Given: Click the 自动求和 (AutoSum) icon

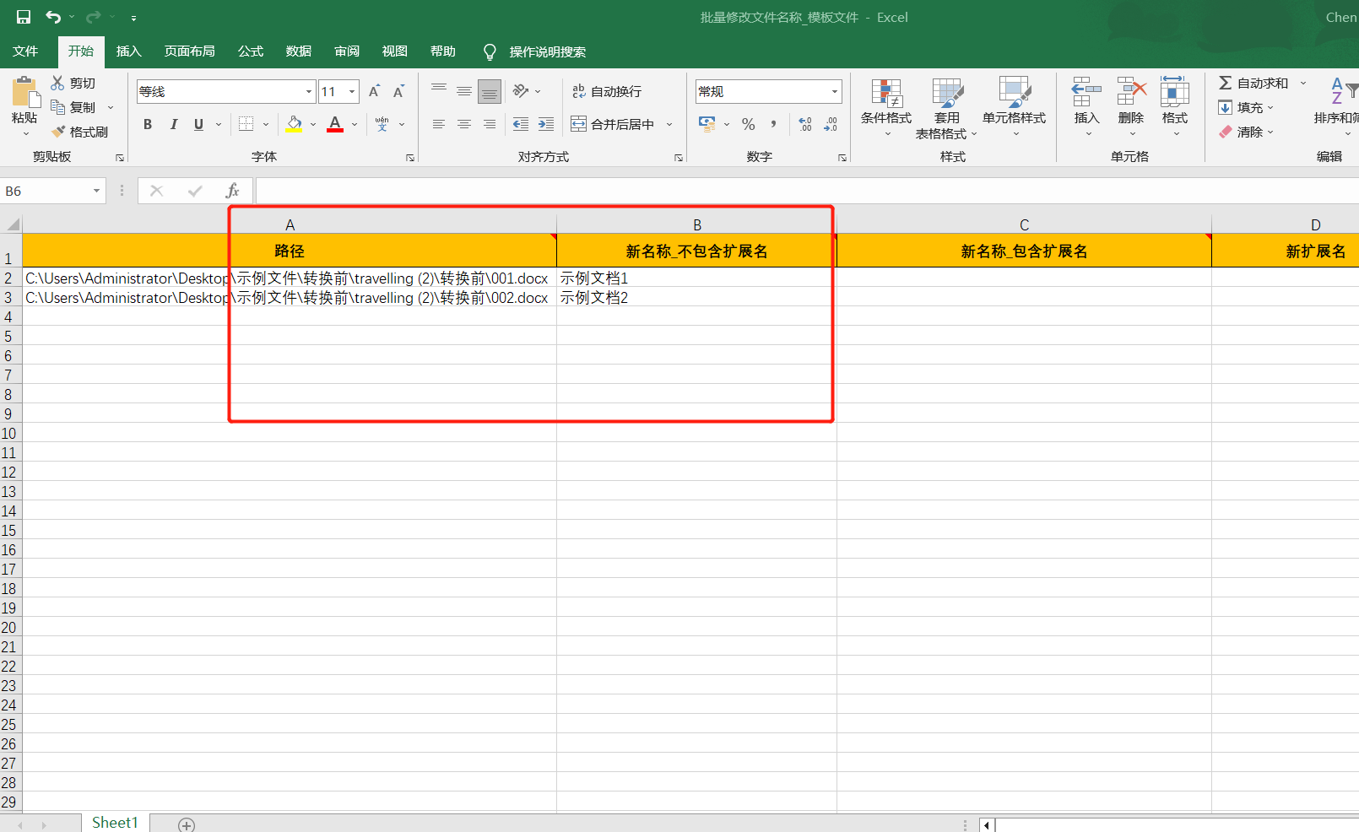Looking at the screenshot, I should pos(1225,83).
